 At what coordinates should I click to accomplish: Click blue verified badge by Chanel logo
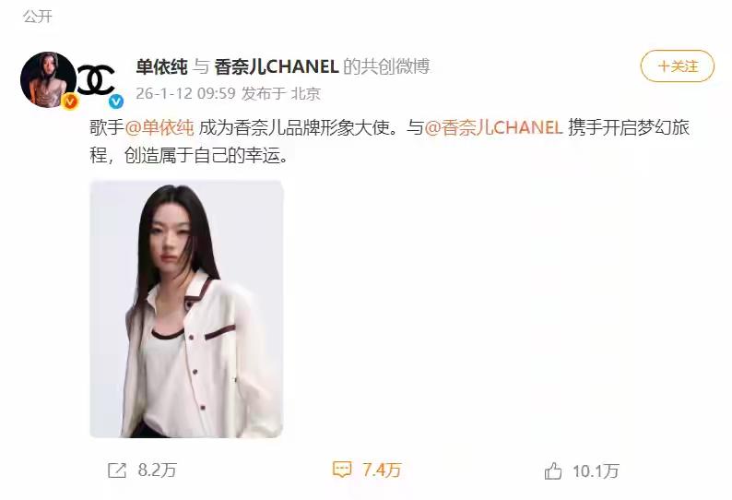(116, 101)
